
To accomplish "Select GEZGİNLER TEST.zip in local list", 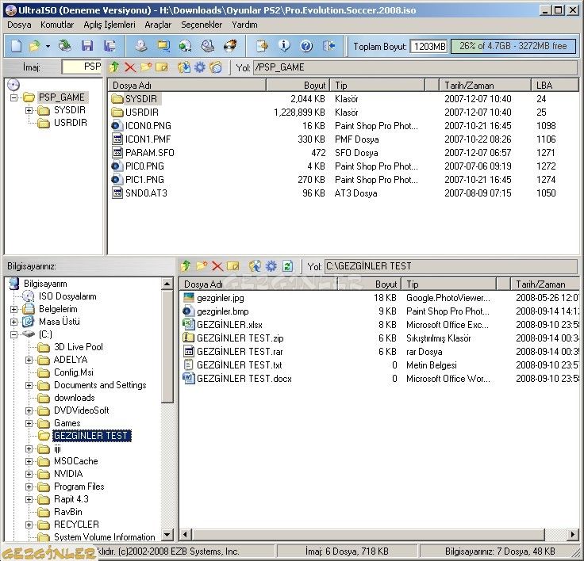I will point(233,338).
